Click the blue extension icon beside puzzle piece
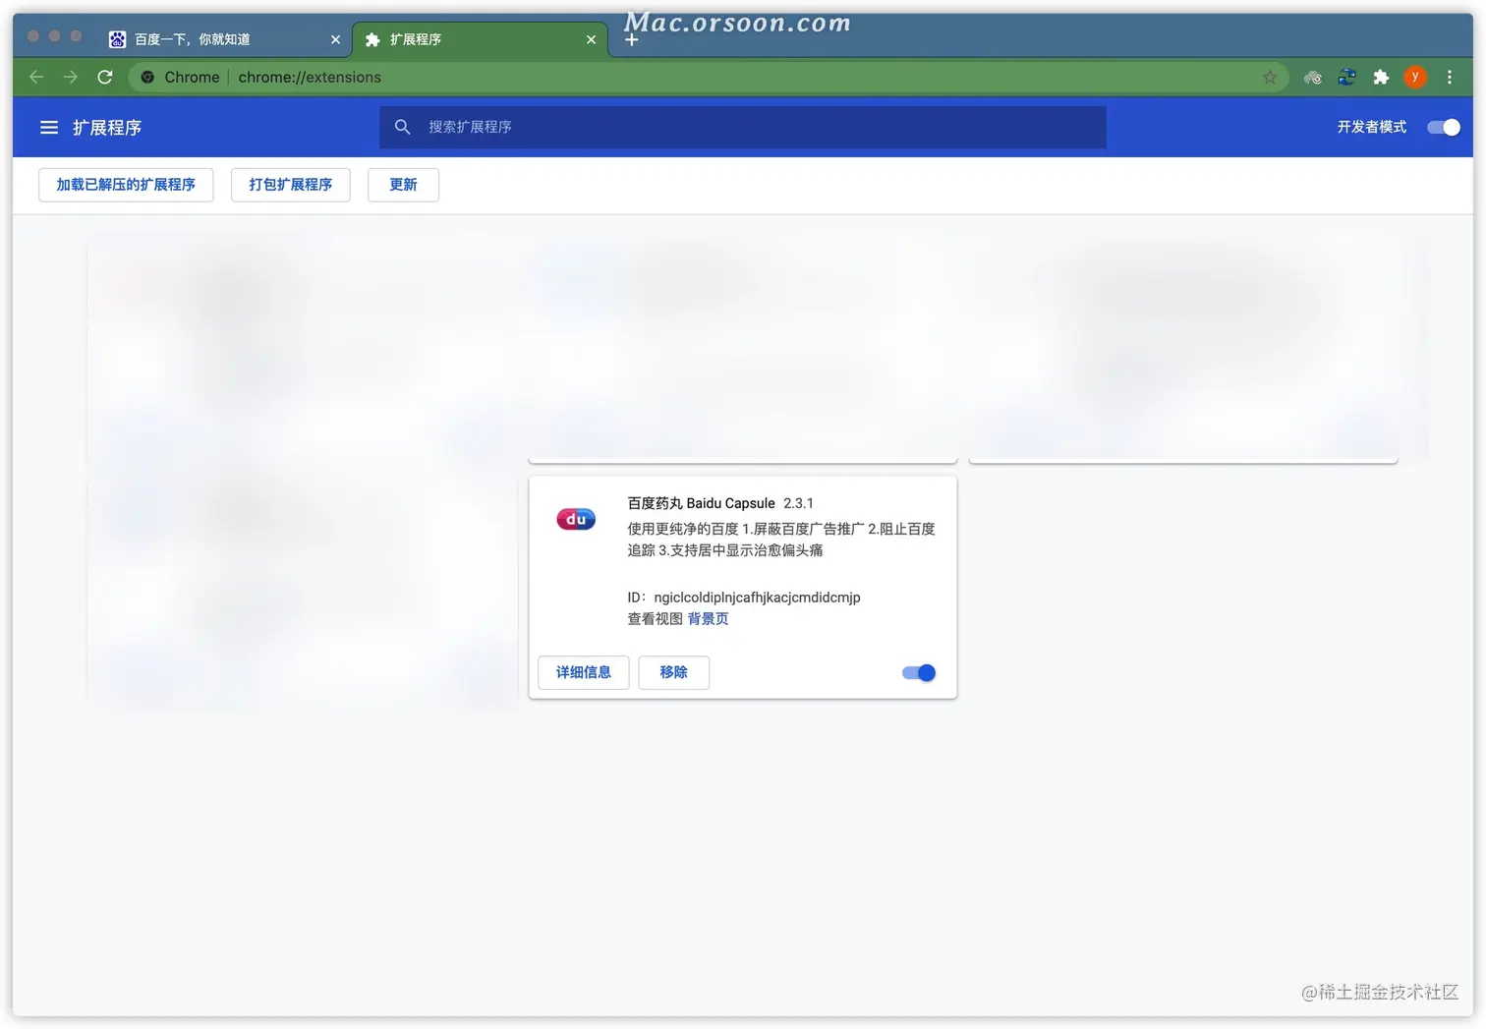Screen dimensions: 1486x1029 1346,77
